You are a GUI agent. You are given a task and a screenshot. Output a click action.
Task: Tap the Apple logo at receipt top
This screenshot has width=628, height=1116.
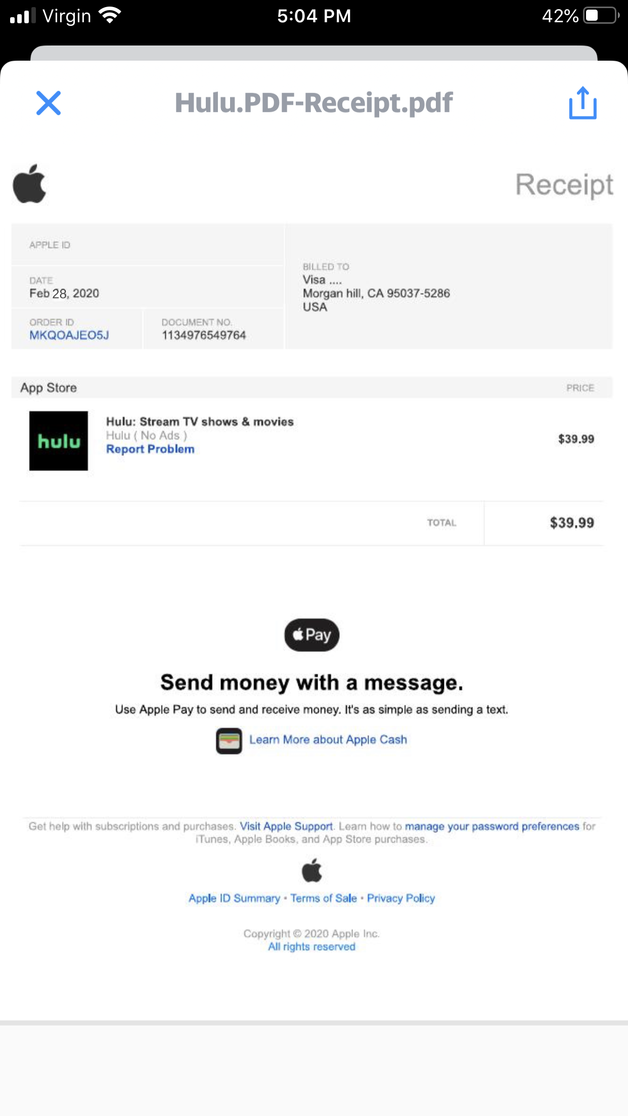(x=29, y=184)
